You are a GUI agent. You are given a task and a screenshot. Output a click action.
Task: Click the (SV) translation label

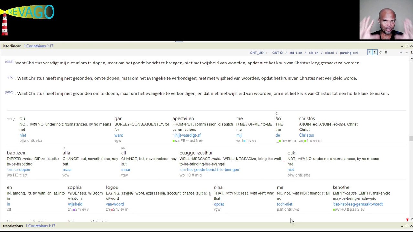coord(10,77)
